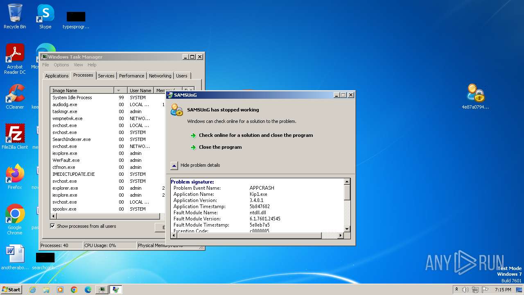Click the Kip1.exe application name value
Viewport: 524px width, 295px height.
click(x=258, y=194)
